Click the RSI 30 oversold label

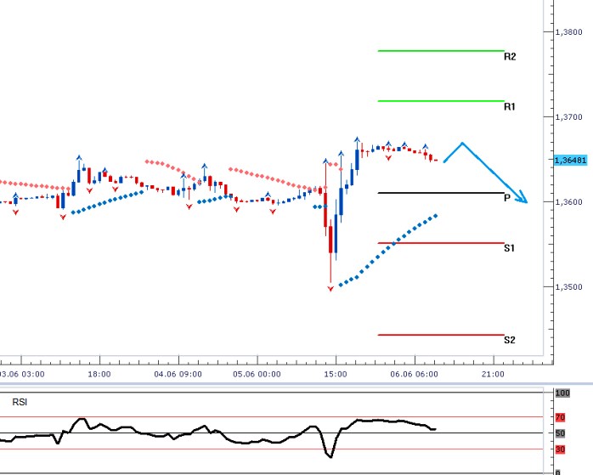pos(560,450)
